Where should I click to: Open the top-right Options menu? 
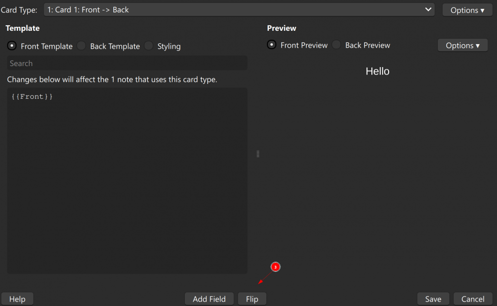tap(467, 10)
